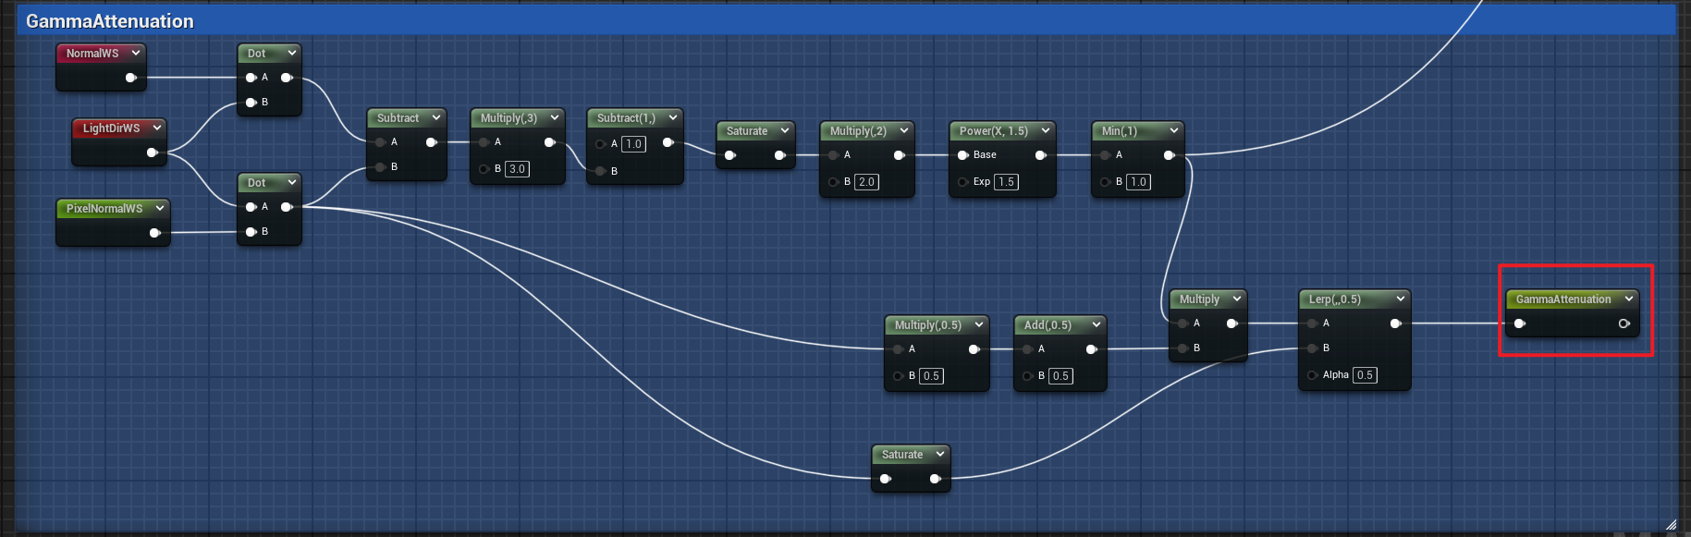Edit the Lerp Alpha value field

click(1365, 375)
